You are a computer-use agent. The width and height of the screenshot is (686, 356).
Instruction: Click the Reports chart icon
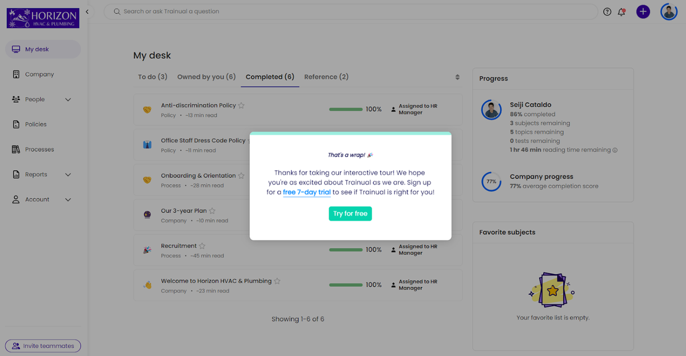(x=16, y=175)
